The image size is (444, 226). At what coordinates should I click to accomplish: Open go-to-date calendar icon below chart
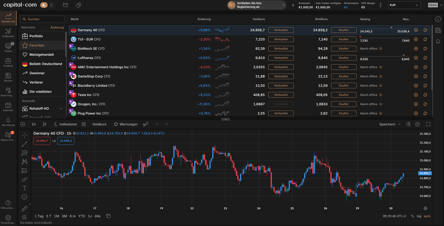(108, 216)
